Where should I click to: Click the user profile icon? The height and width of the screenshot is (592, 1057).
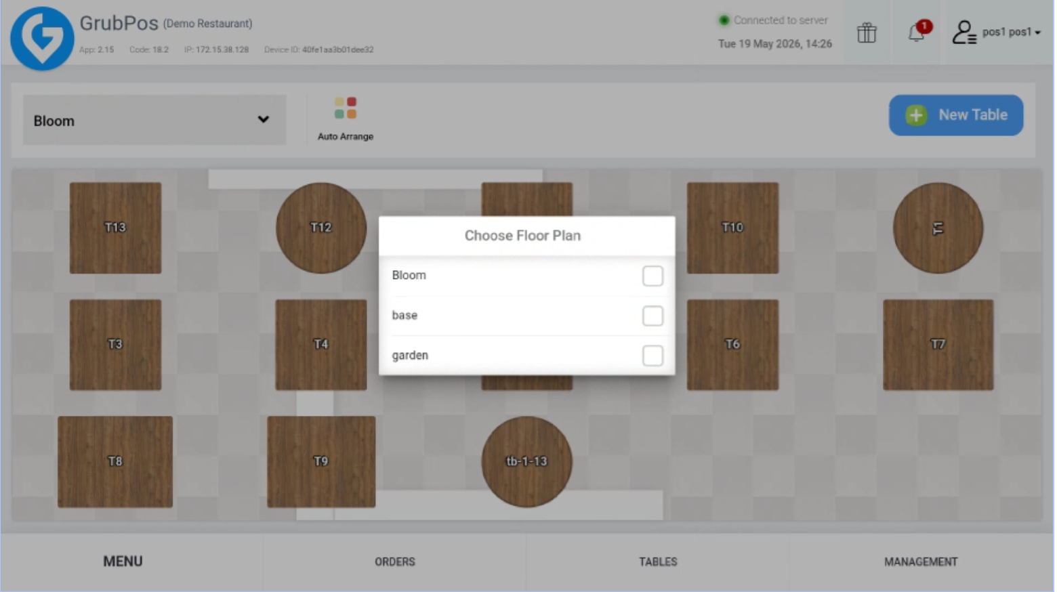[966, 32]
